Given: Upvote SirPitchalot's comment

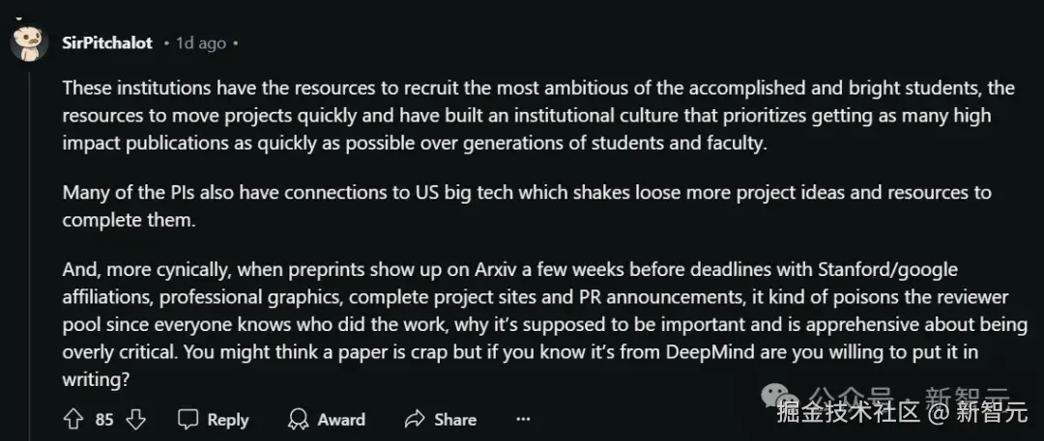Looking at the screenshot, I should tap(72, 419).
